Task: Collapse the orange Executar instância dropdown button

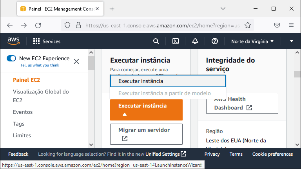Action: click(146, 110)
